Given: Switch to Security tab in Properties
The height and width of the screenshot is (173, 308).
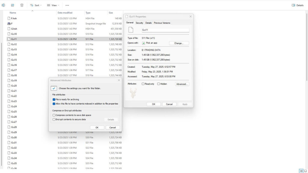Looking at the screenshot, I should (x=139, y=23).
